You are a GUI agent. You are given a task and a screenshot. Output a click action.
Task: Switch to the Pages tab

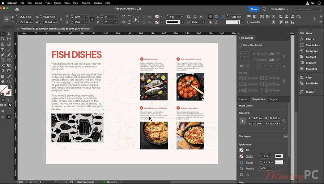(273, 99)
